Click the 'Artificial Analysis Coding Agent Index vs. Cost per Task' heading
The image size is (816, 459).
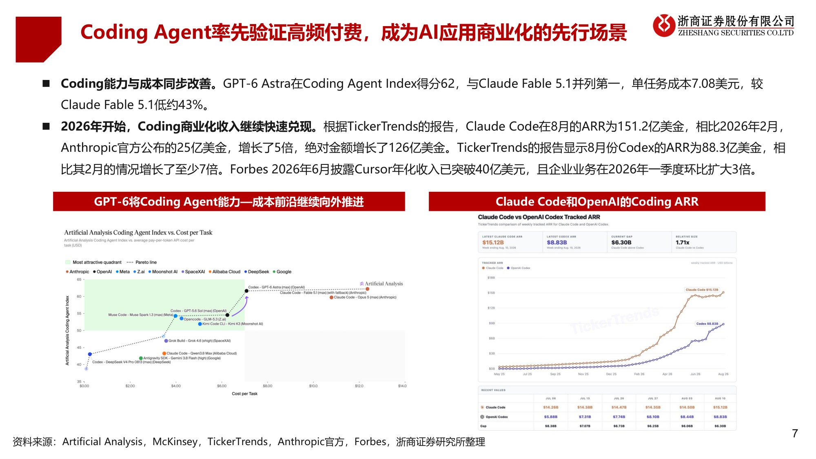[138, 233]
